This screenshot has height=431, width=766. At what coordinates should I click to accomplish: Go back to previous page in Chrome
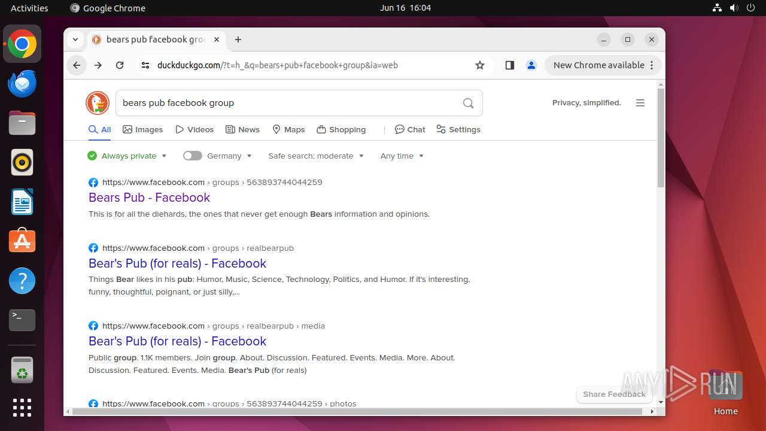(77, 65)
